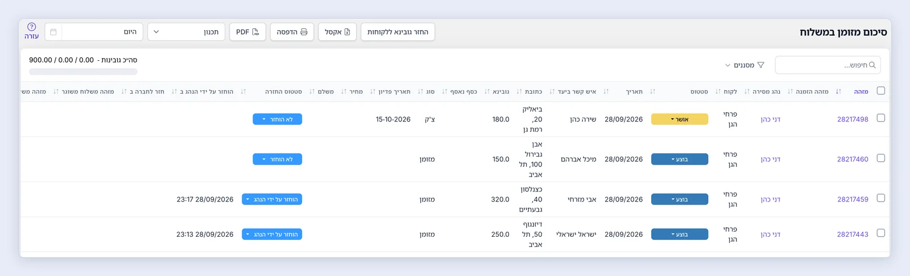Check the row checkbox for 28217459
Screen dimensions: 910x276
(880, 198)
